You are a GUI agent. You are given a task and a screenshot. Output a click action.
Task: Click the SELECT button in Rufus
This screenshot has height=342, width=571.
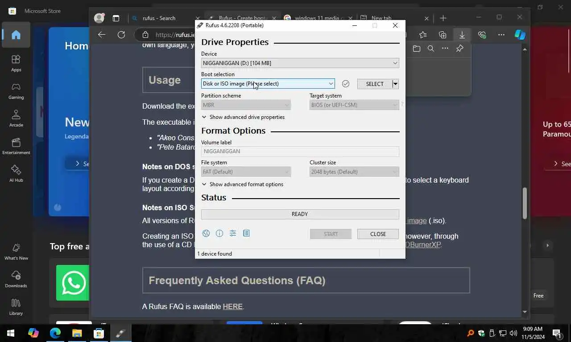coord(375,84)
